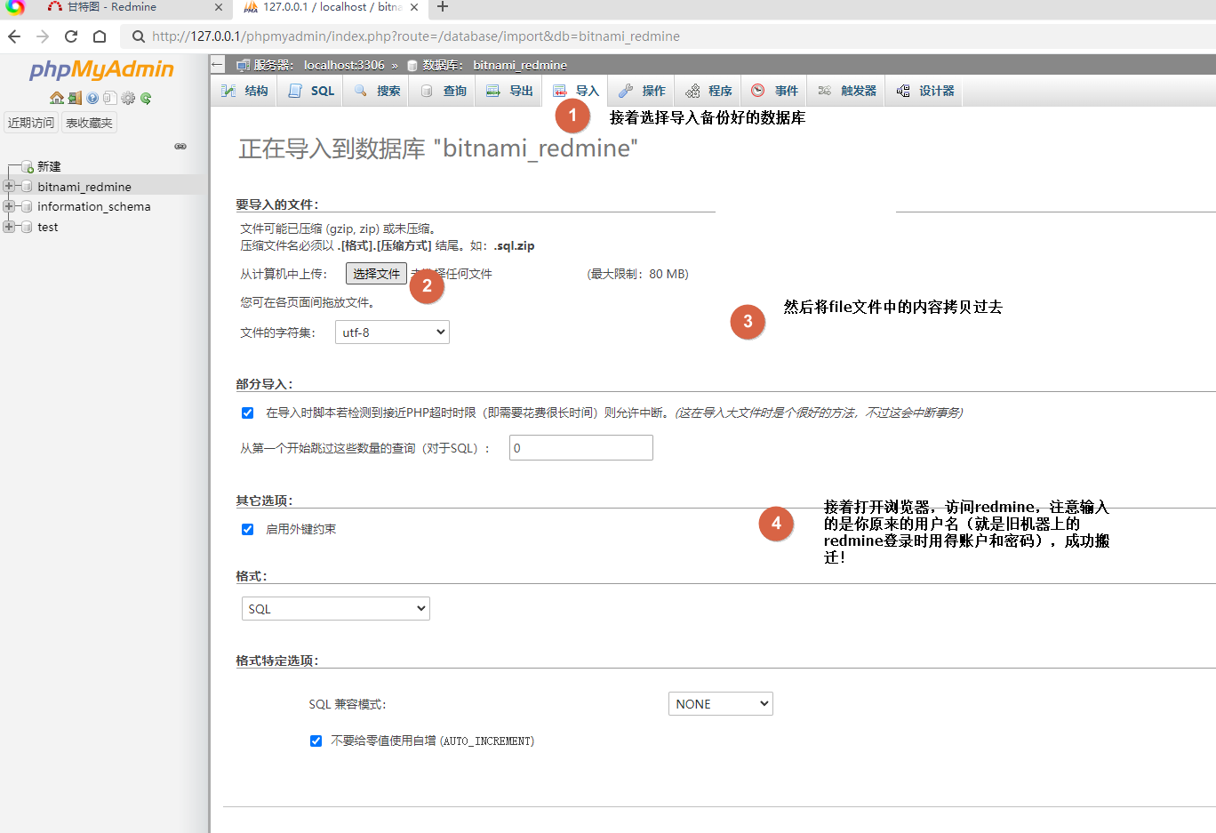Refresh the browser page

click(71, 36)
